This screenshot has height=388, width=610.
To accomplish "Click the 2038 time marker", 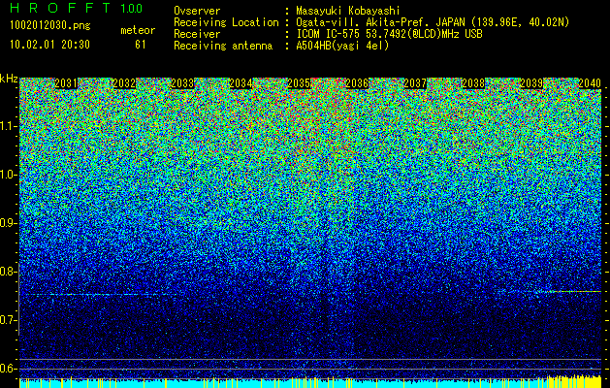I will coord(473,83).
